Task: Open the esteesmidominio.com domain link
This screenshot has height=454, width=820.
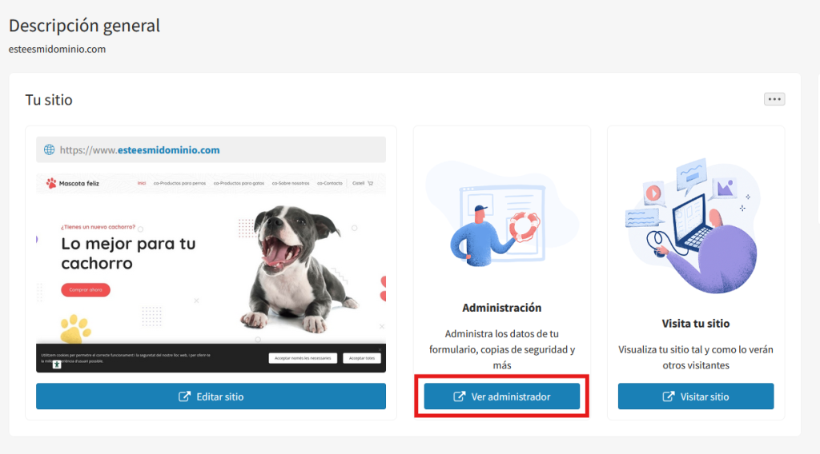Action: (x=168, y=149)
